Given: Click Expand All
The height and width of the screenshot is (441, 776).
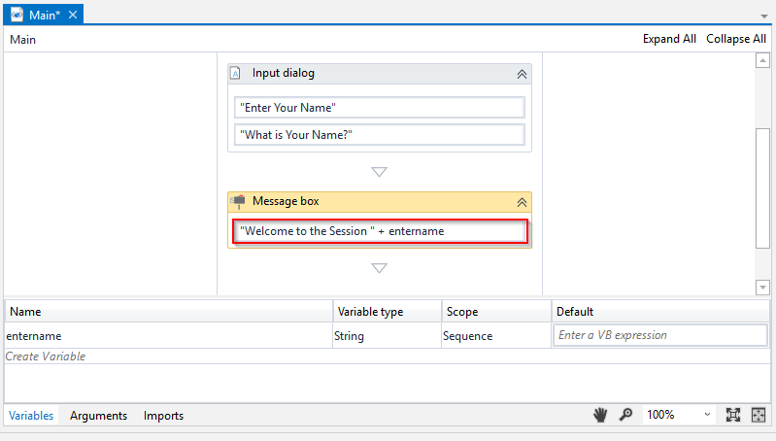Looking at the screenshot, I should point(669,39).
